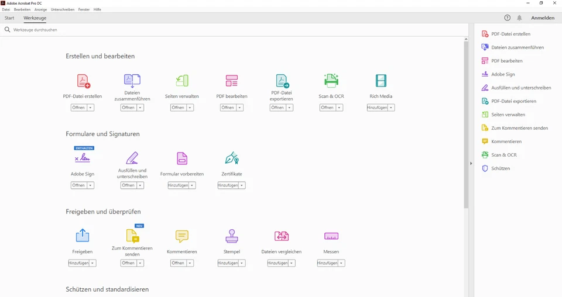The image size is (562, 297).
Task: Click the Rich Media film icon
Action: (381, 81)
